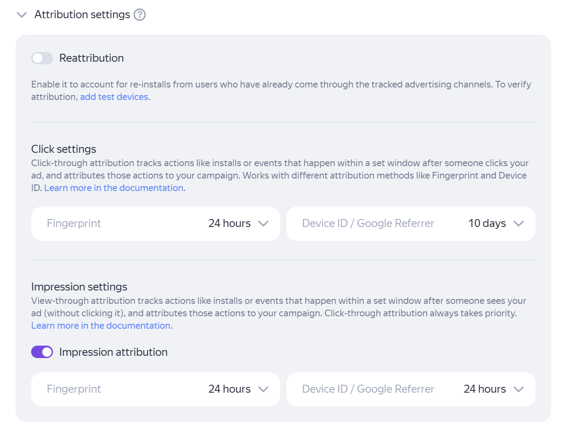Image resolution: width=564 pixels, height=430 pixels.
Task: Click chevron in Impression Device ID field
Action: coord(519,389)
